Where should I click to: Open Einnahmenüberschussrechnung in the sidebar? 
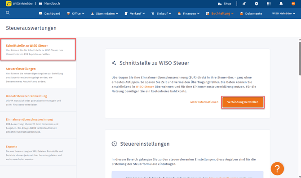(x=38, y=125)
